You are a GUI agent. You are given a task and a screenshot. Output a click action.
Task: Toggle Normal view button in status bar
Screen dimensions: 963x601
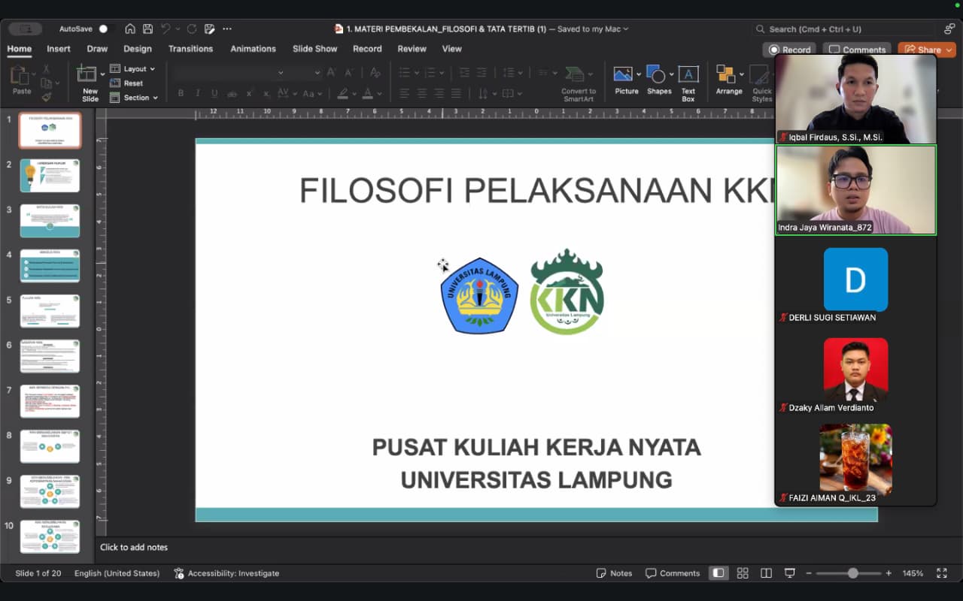tap(718, 573)
